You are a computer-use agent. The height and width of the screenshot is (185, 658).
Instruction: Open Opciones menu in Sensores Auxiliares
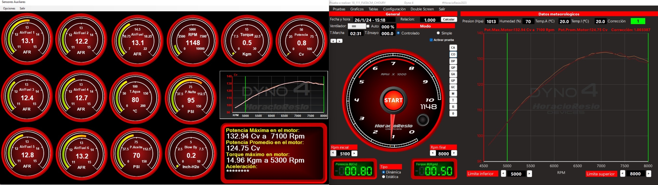tap(9, 8)
